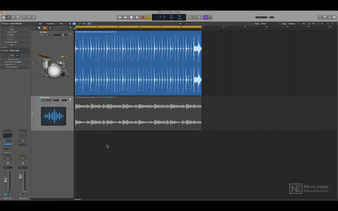This screenshot has height=211, width=338.
Task: Open the Toolbar display button
Action: tap(18, 17)
